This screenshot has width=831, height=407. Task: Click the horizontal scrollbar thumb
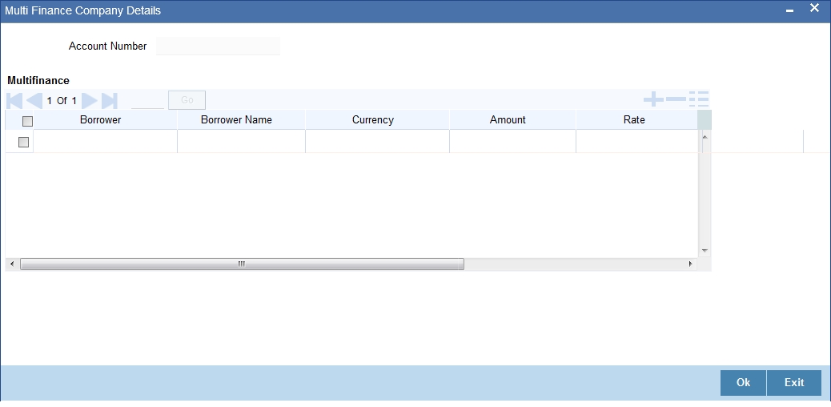pos(243,264)
